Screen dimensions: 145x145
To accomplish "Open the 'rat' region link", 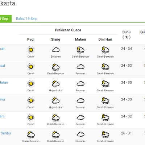I will coord(2,49).
